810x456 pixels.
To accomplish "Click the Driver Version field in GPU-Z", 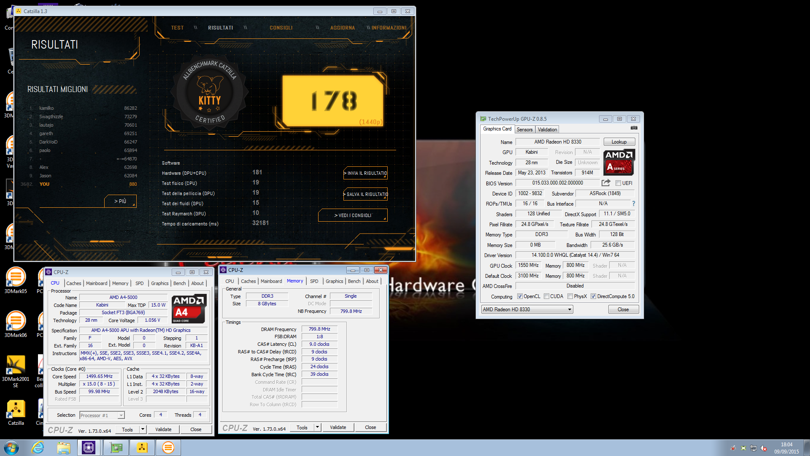I will 575,255.
